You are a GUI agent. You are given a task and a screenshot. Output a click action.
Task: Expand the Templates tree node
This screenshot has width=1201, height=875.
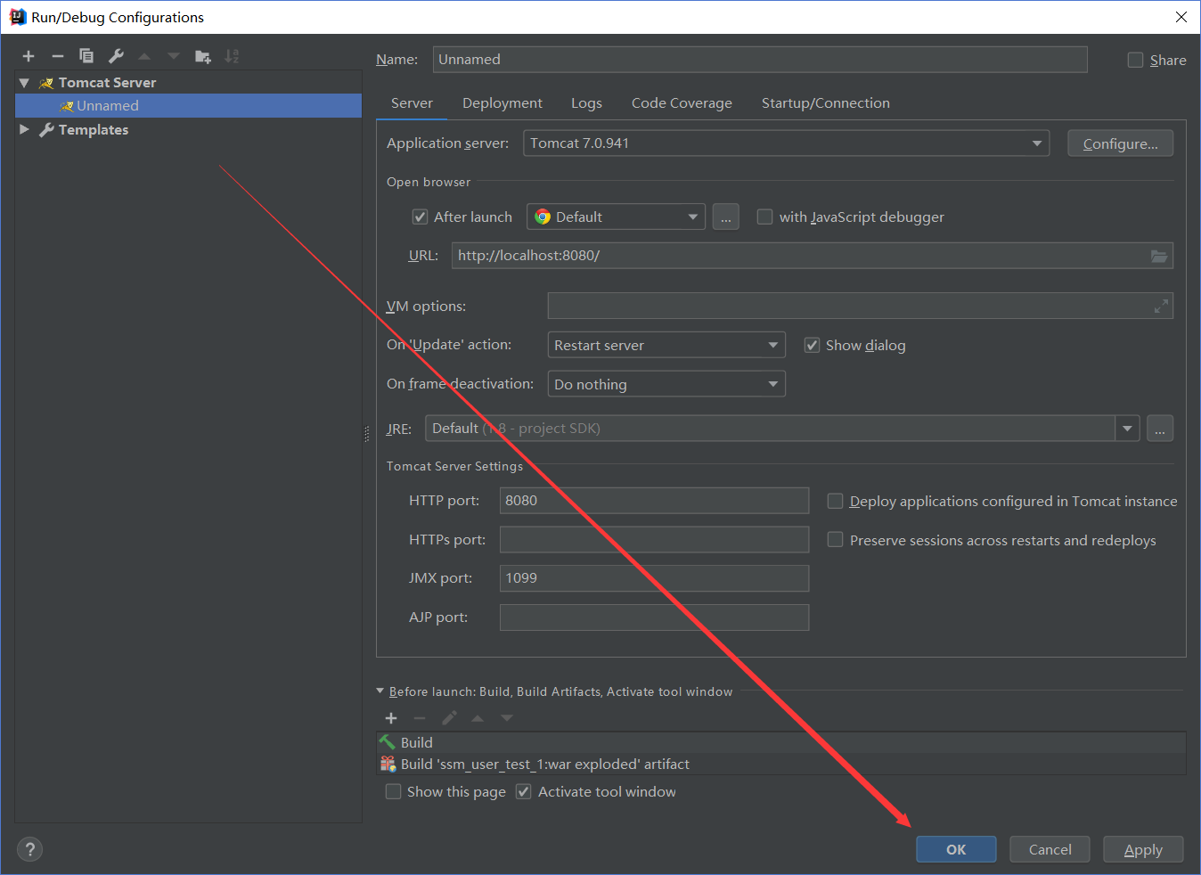(x=24, y=129)
